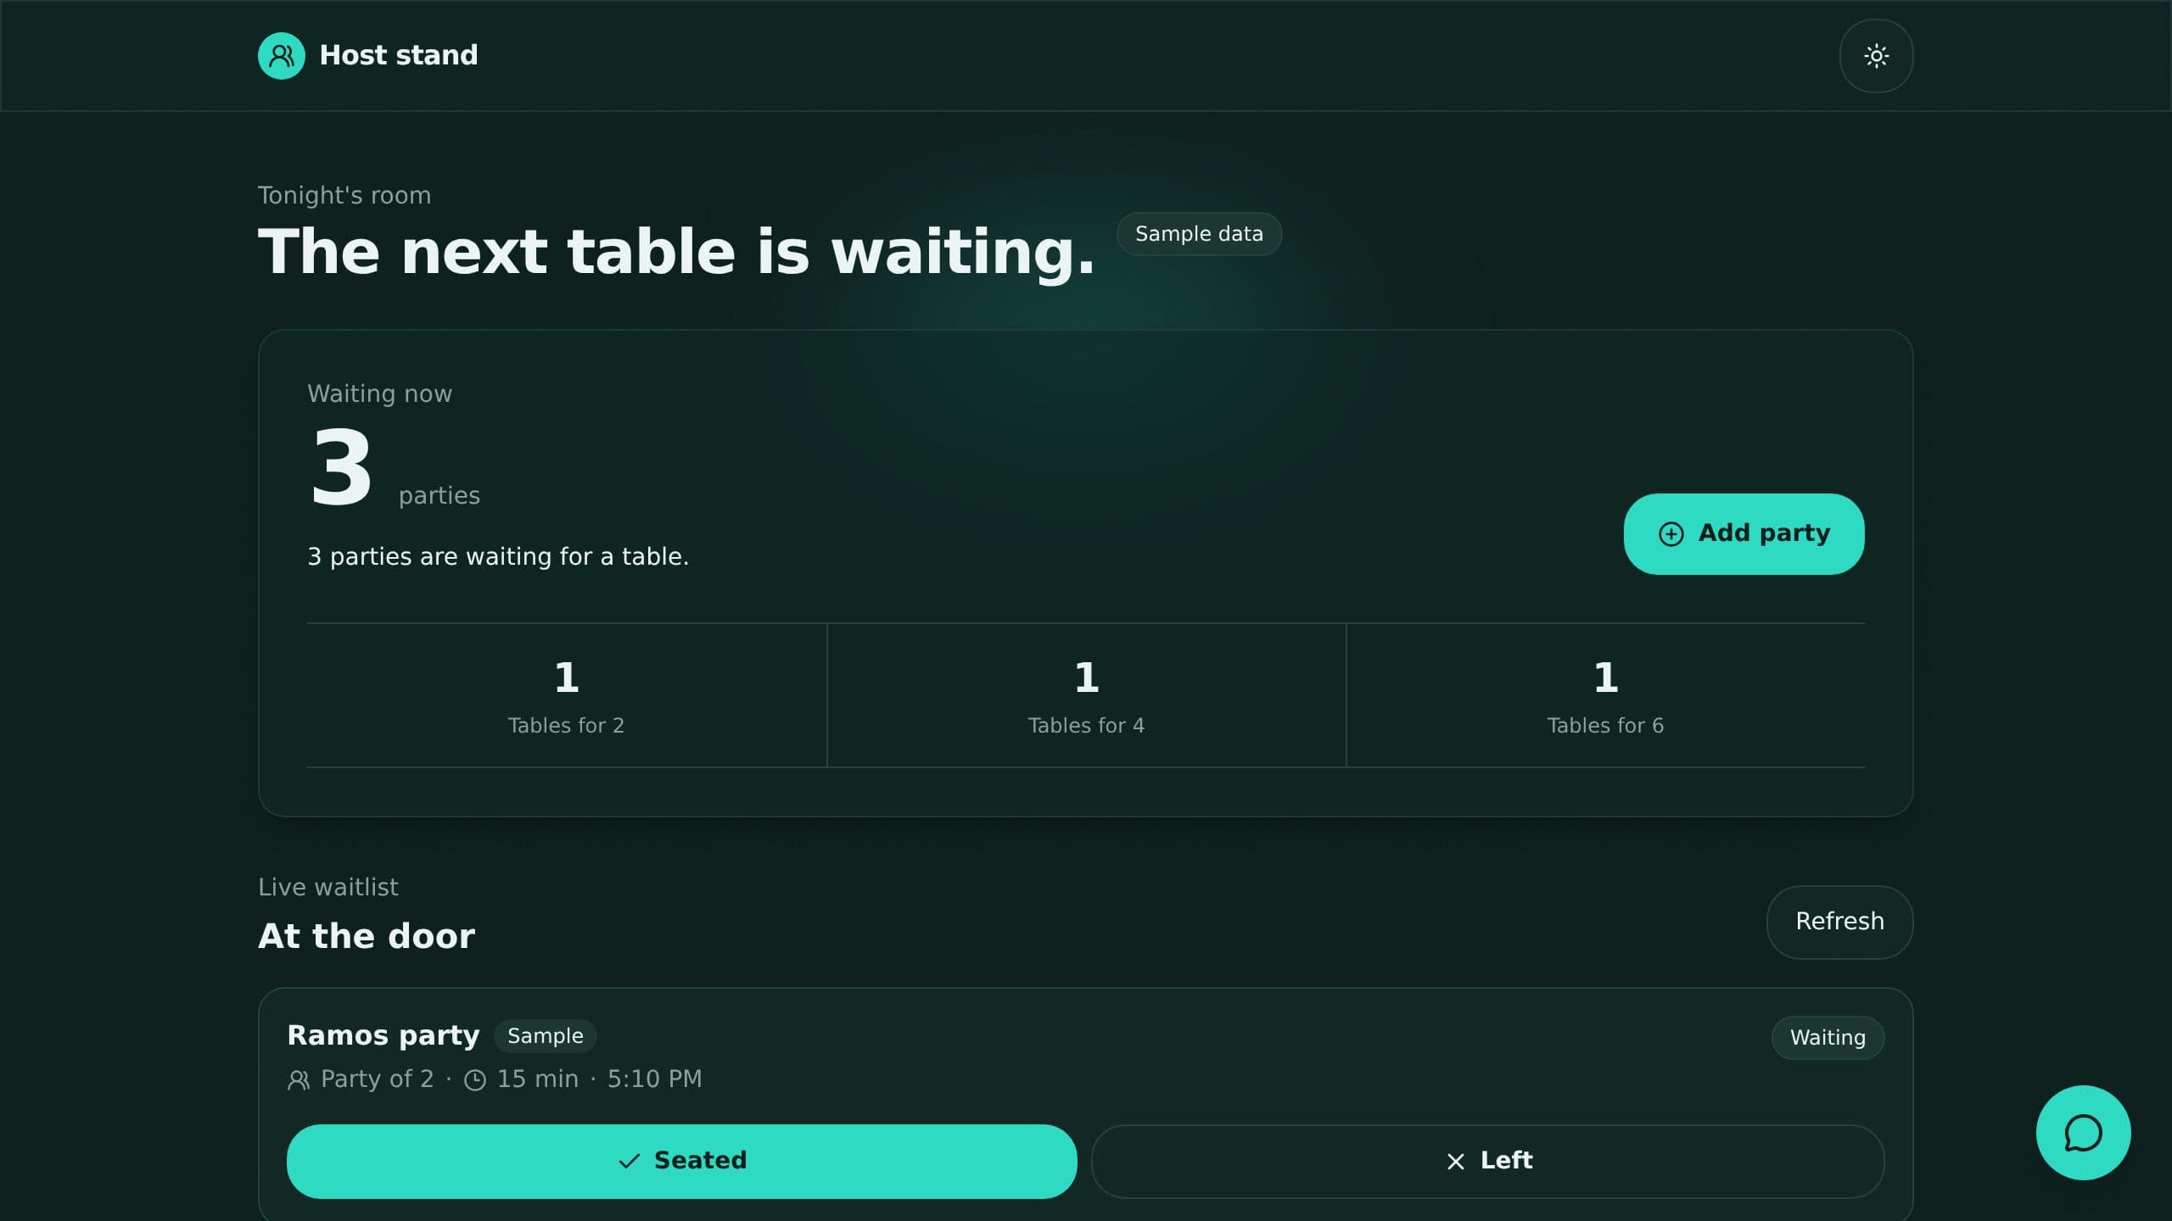Click the Sample data badge
Image resolution: width=2172 pixels, height=1221 pixels.
1199,234
